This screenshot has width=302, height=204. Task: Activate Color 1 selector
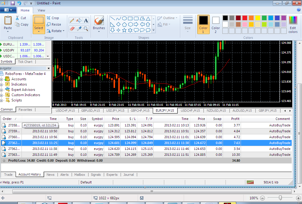click(x=203, y=24)
